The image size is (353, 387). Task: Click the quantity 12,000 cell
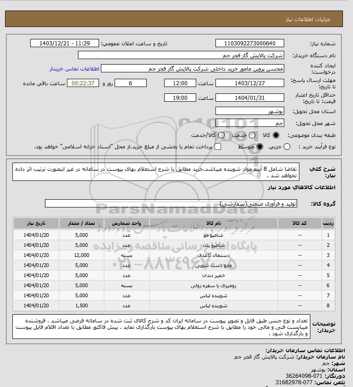pyautogui.click(x=82, y=256)
